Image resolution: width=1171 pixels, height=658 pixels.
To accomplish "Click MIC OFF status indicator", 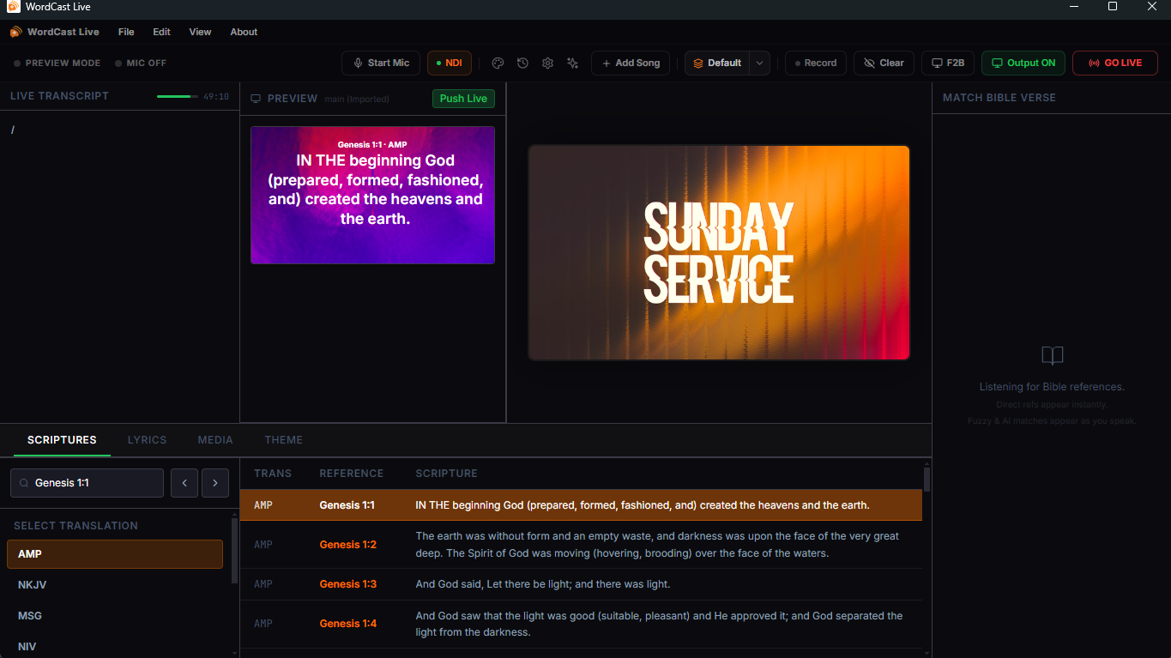I will 141,63.
